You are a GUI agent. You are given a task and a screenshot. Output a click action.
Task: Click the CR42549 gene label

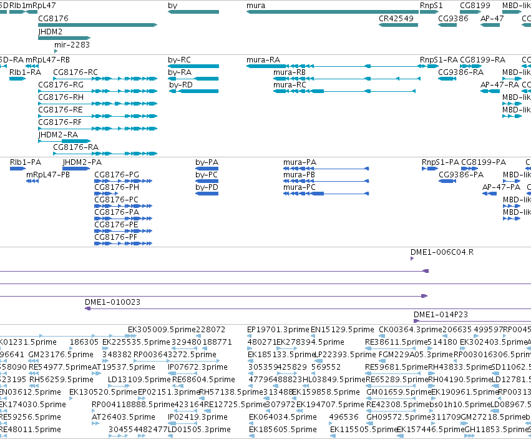pos(396,18)
